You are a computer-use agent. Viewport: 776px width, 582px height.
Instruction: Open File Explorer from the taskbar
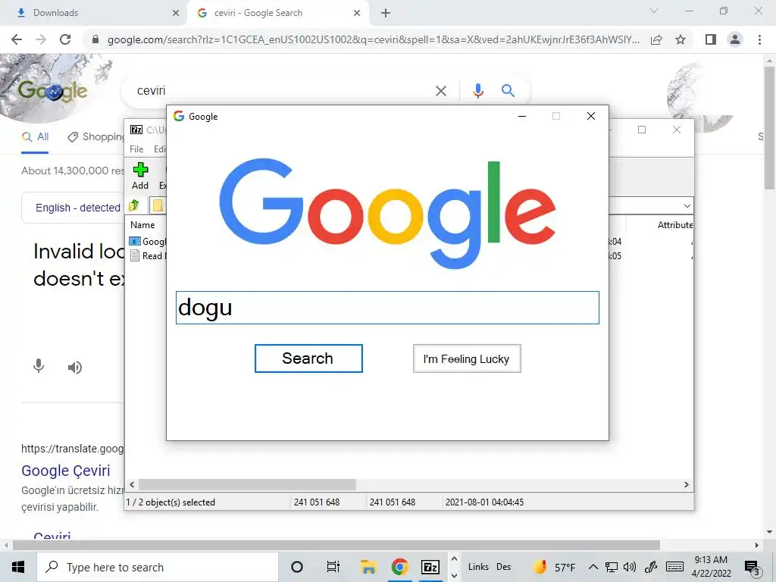pyautogui.click(x=368, y=567)
